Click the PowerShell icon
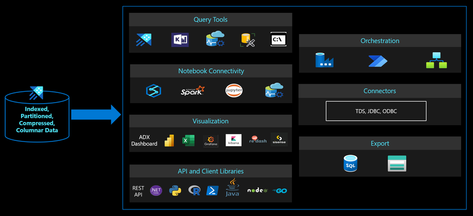Image resolution: width=473 pixels, height=216 pixels. (212, 191)
